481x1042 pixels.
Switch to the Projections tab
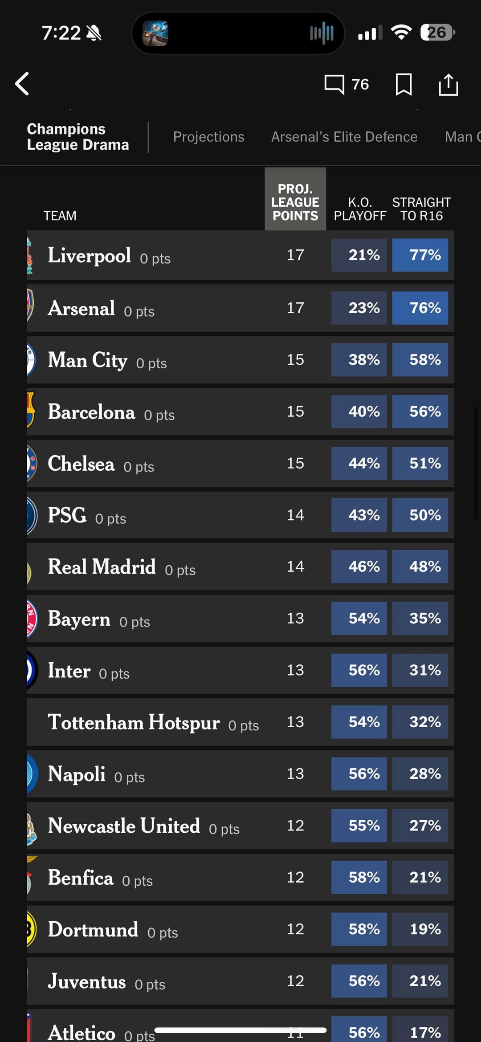(208, 137)
